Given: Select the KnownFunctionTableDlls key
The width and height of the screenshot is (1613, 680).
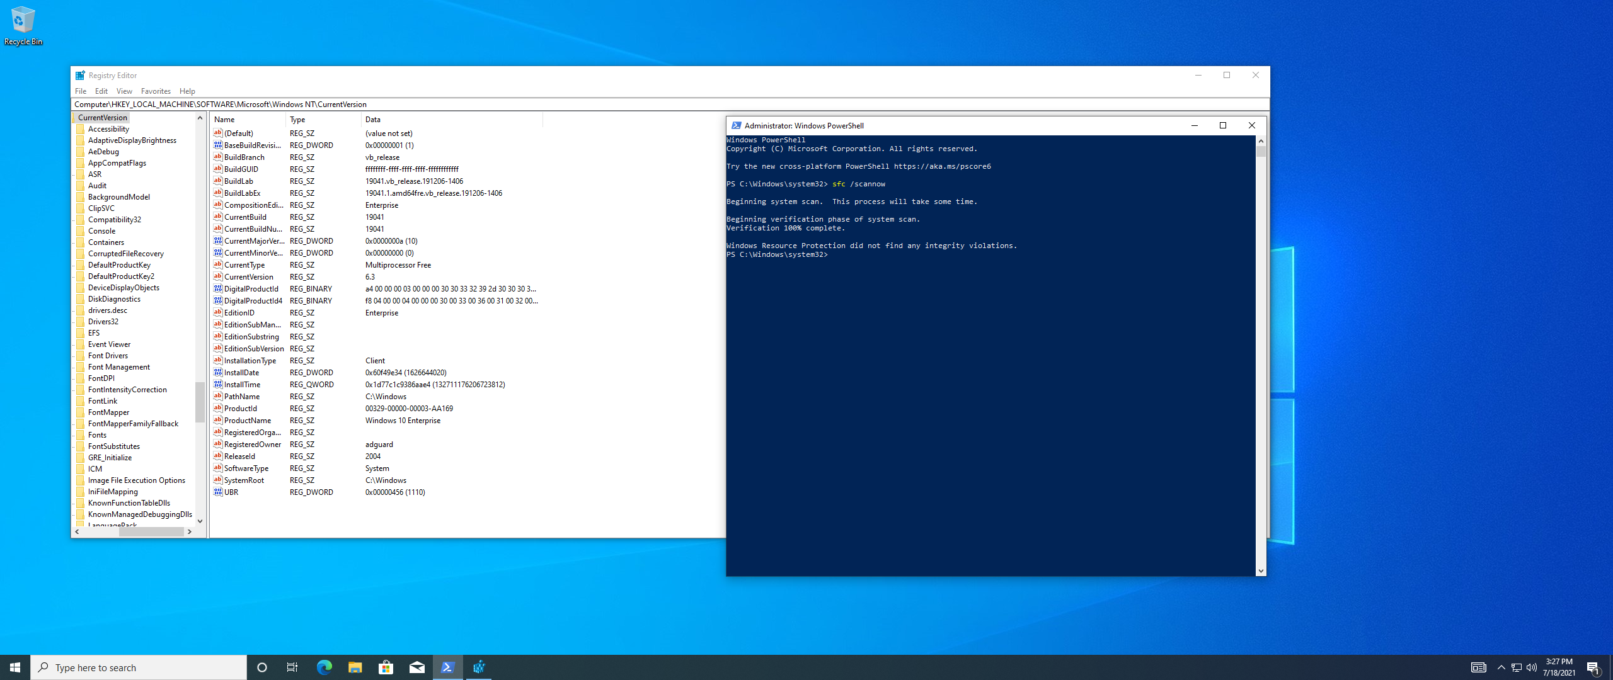Looking at the screenshot, I should [129, 503].
